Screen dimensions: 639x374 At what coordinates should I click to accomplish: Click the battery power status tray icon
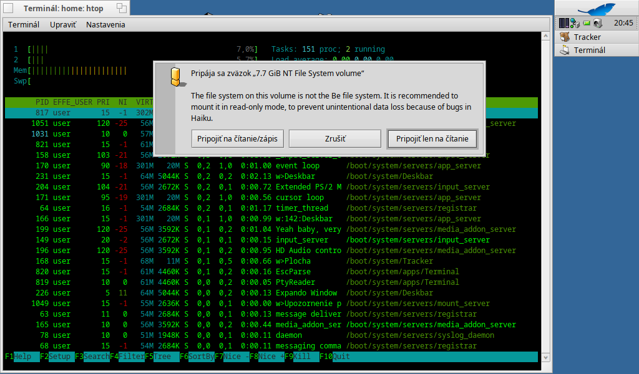[x=587, y=23]
